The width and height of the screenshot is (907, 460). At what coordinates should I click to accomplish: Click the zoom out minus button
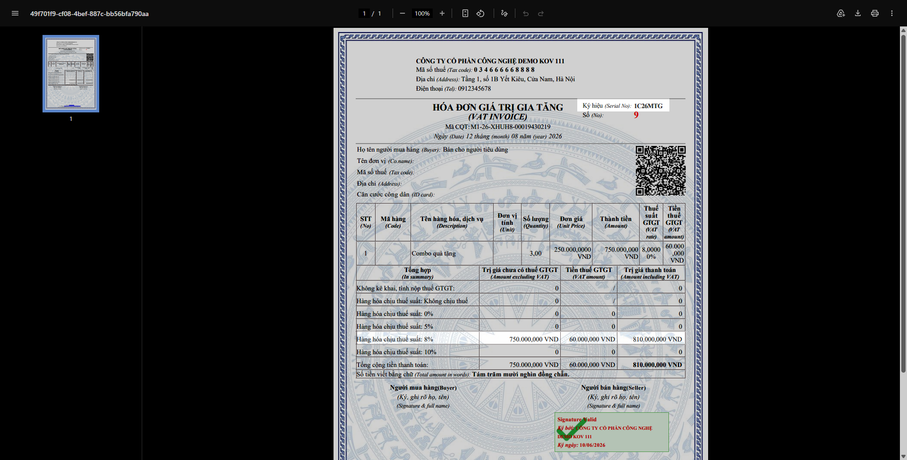coord(402,13)
